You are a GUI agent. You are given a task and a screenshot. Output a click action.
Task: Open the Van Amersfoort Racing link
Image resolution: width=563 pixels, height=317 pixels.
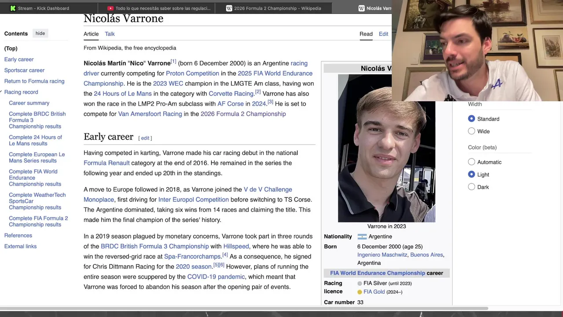150,114
